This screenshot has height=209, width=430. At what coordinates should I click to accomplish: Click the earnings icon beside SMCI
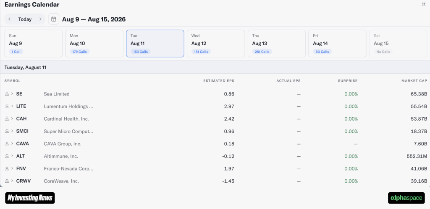7,131
